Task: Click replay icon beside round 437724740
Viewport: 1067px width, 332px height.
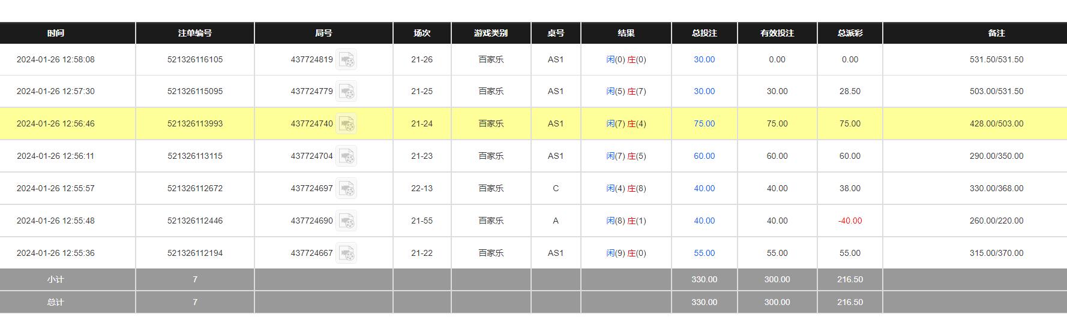Action: [x=346, y=124]
